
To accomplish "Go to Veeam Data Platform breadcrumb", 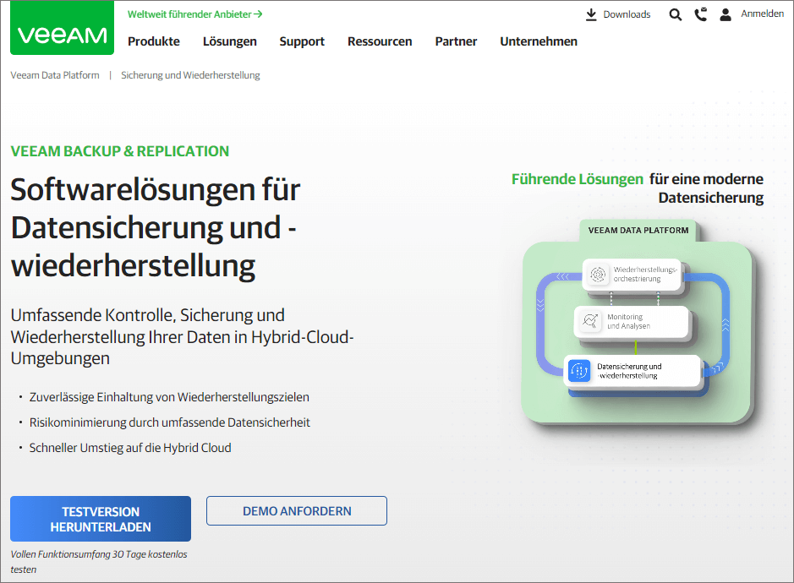I will point(55,75).
